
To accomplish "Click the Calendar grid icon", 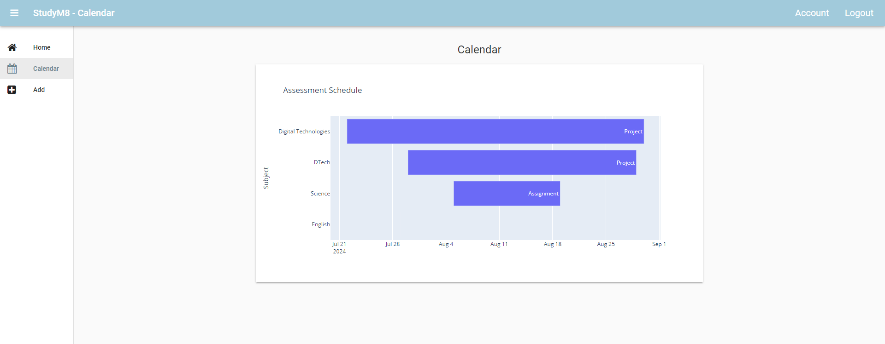I will tap(12, 69).
